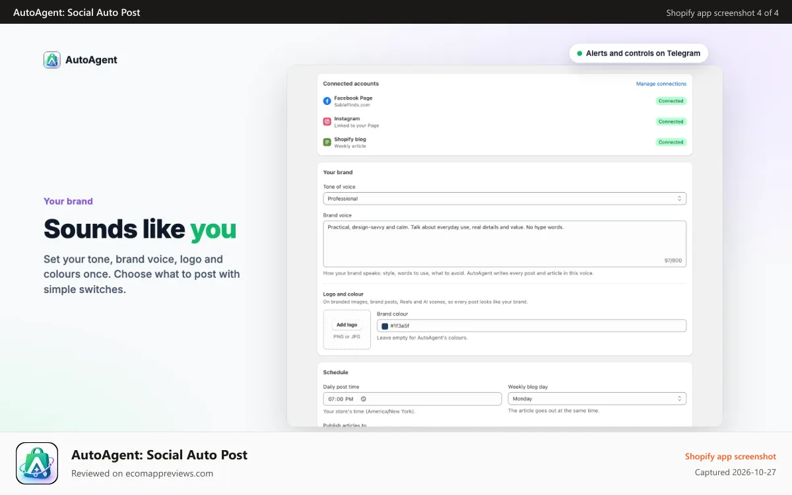Click The article goes out at same time text

coord(554,411)
